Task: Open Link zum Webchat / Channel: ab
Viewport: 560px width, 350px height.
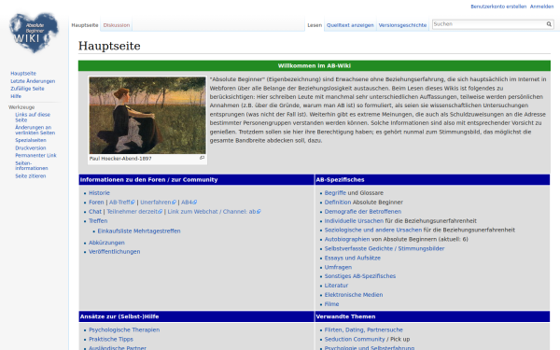Action: [x=214, y=212]
